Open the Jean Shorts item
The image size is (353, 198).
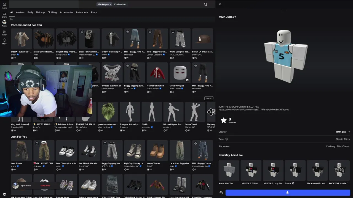click(21, 155)
